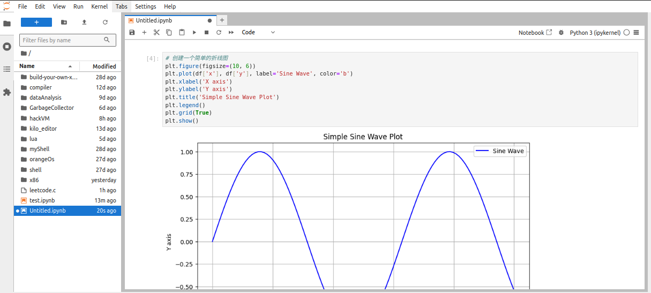Viewport: 651px width, 293px height.
Task: Select the kilo_editor folder
Action: pyautogui.click(x=68, y=129)
